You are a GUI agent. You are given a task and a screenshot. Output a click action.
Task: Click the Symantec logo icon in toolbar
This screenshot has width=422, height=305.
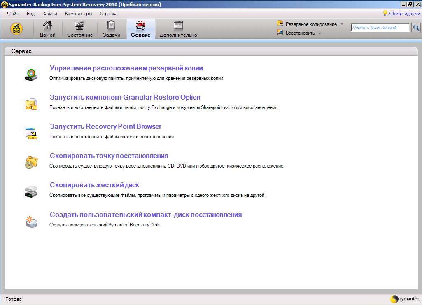(x=16, y=29)
